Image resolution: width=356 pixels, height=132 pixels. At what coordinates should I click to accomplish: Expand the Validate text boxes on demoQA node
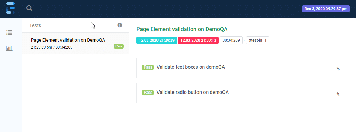(x=243, y=68)
